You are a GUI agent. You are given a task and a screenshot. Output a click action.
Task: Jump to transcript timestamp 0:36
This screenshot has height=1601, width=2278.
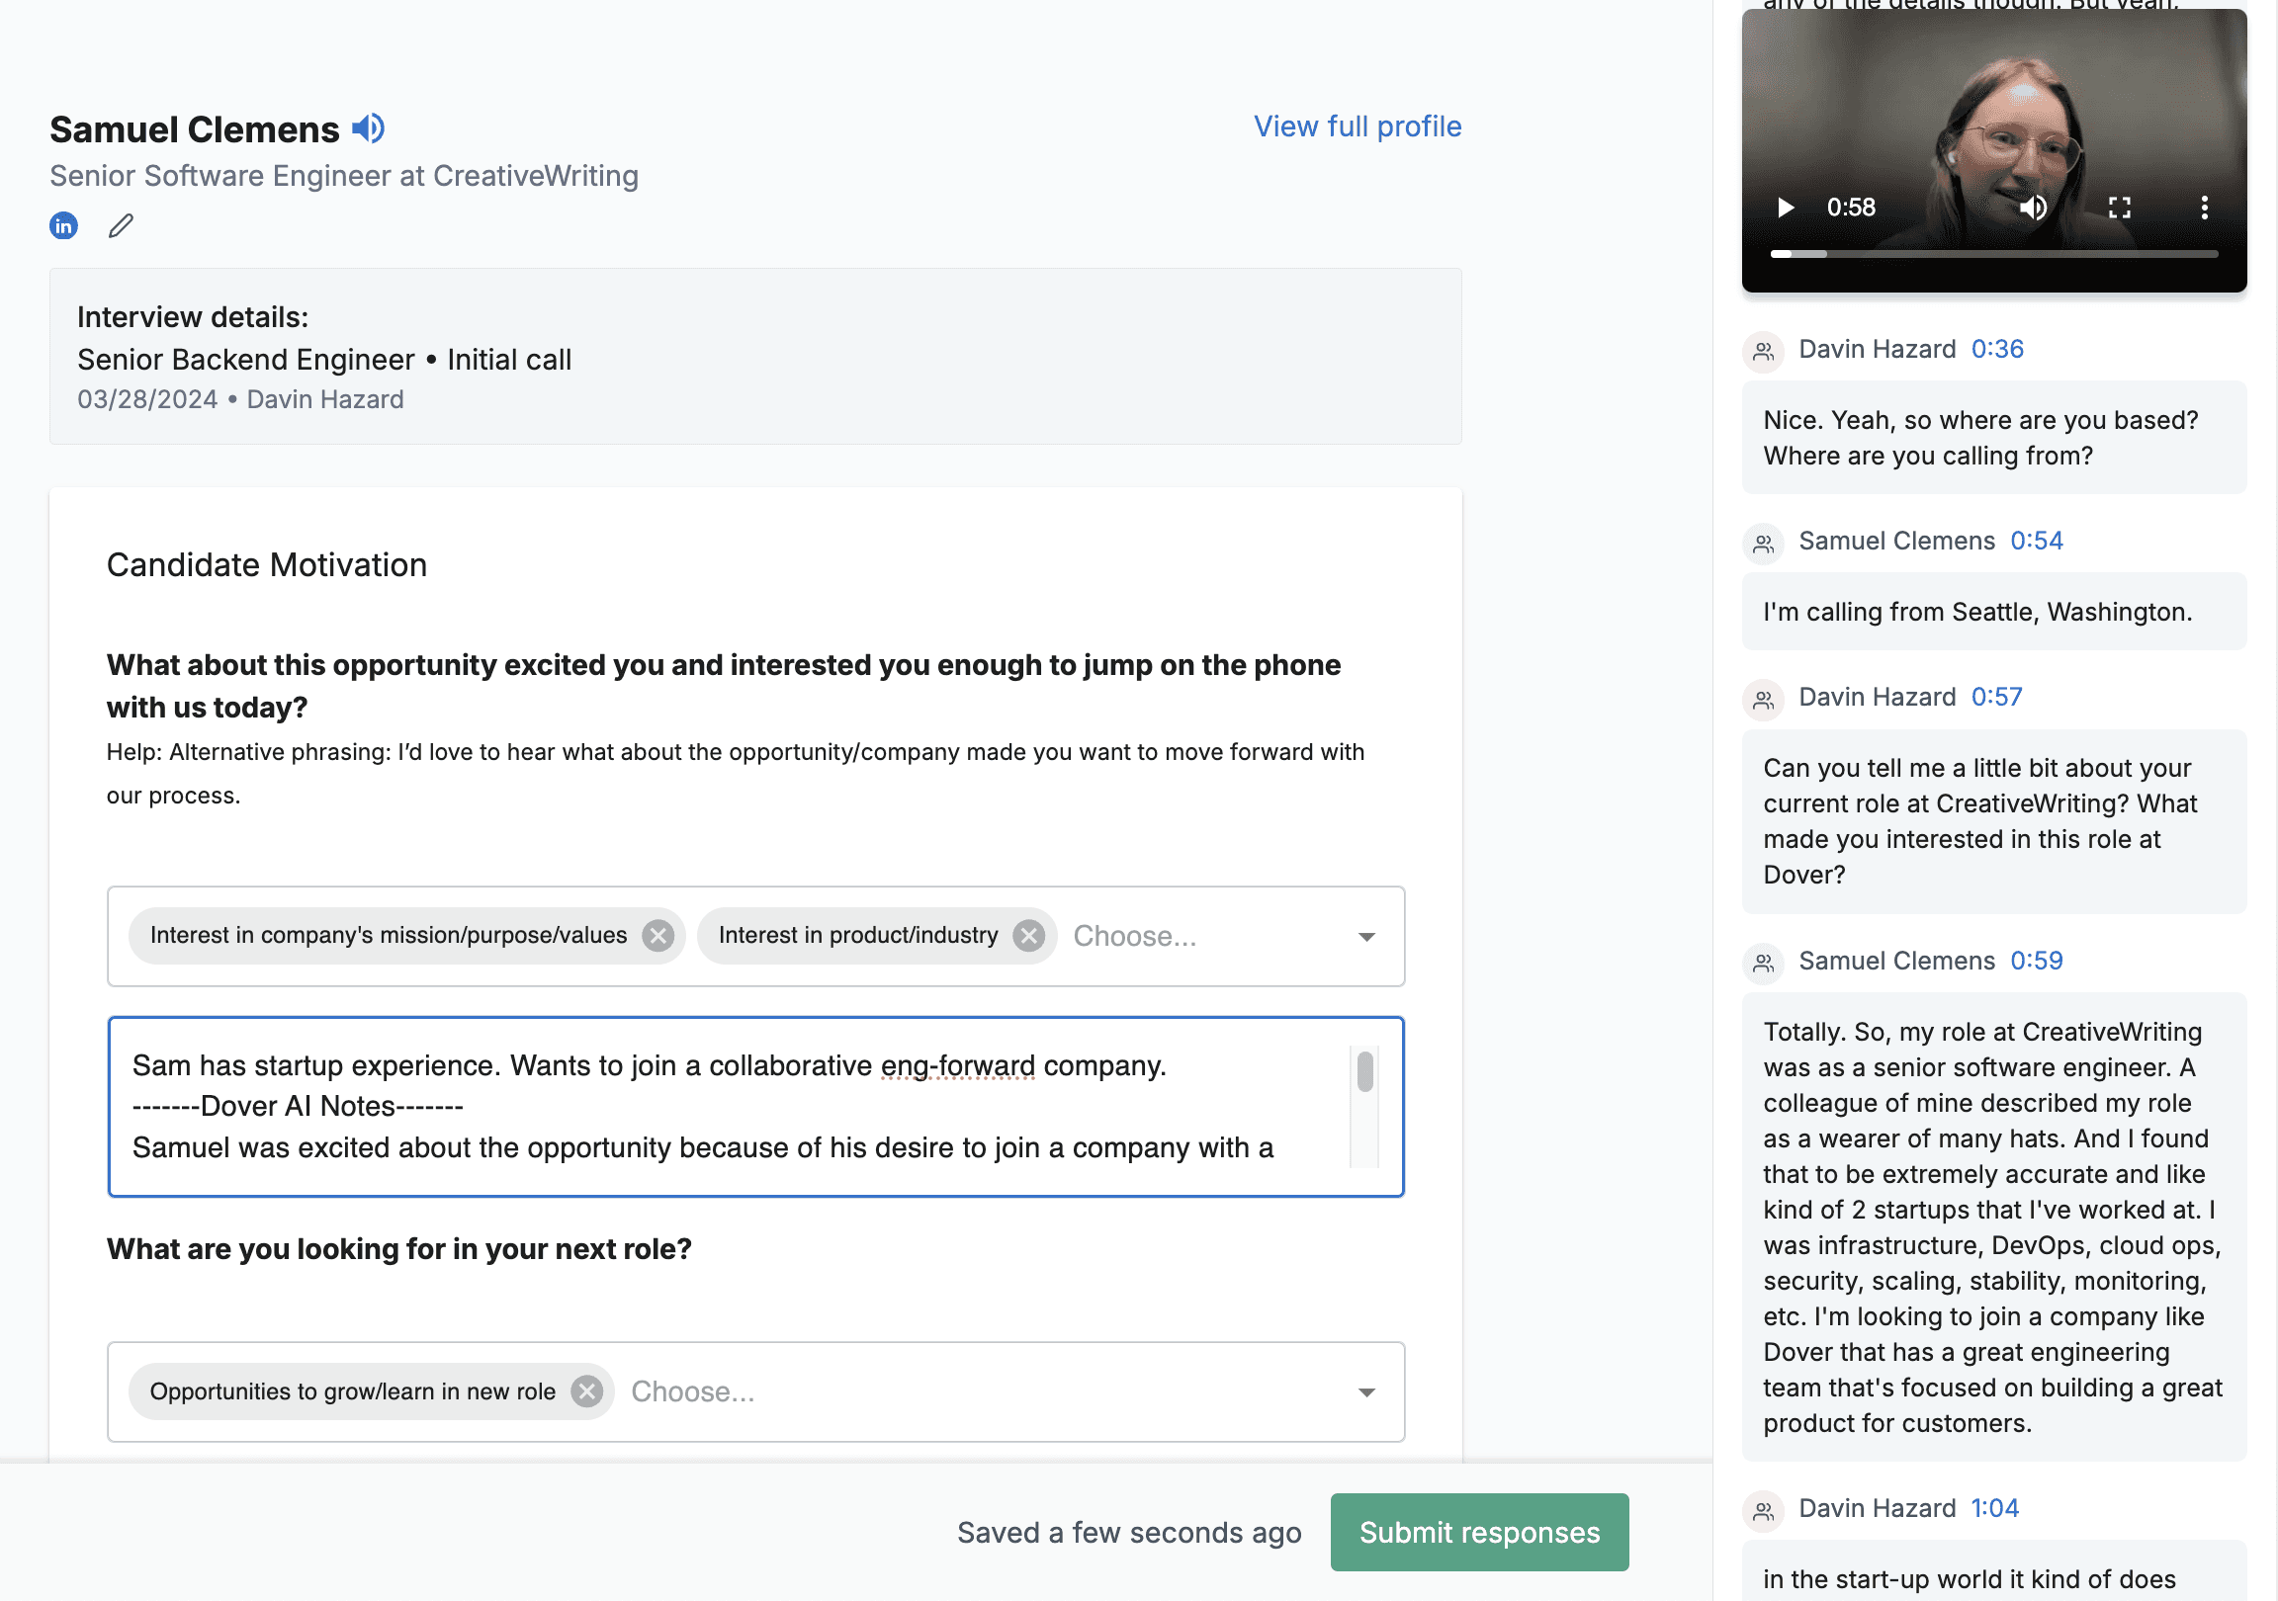tap(1996, 349)
